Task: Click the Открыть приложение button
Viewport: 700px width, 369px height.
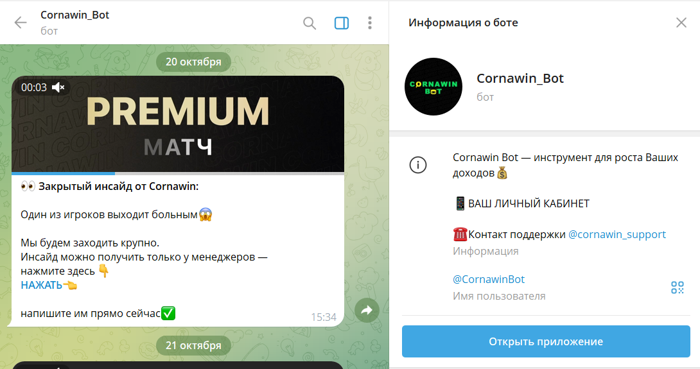Action: click(x=546, y=341)
